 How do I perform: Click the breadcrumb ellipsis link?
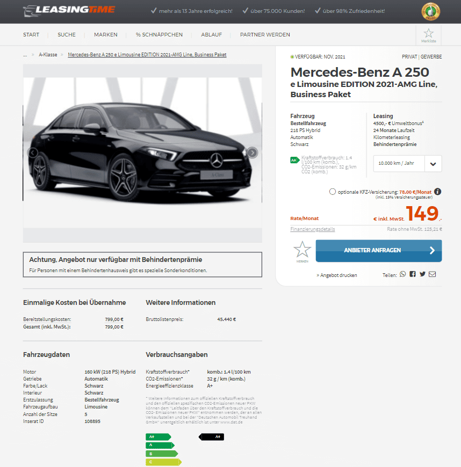(x=25, y=55)
